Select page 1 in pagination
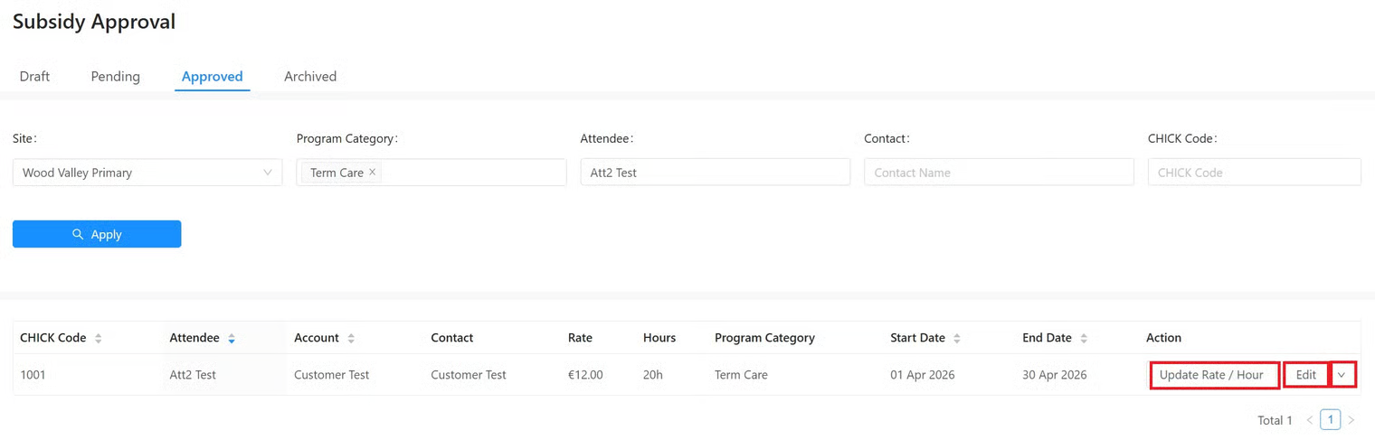Screen dimensions: 1375x440 coord(1330,420)
